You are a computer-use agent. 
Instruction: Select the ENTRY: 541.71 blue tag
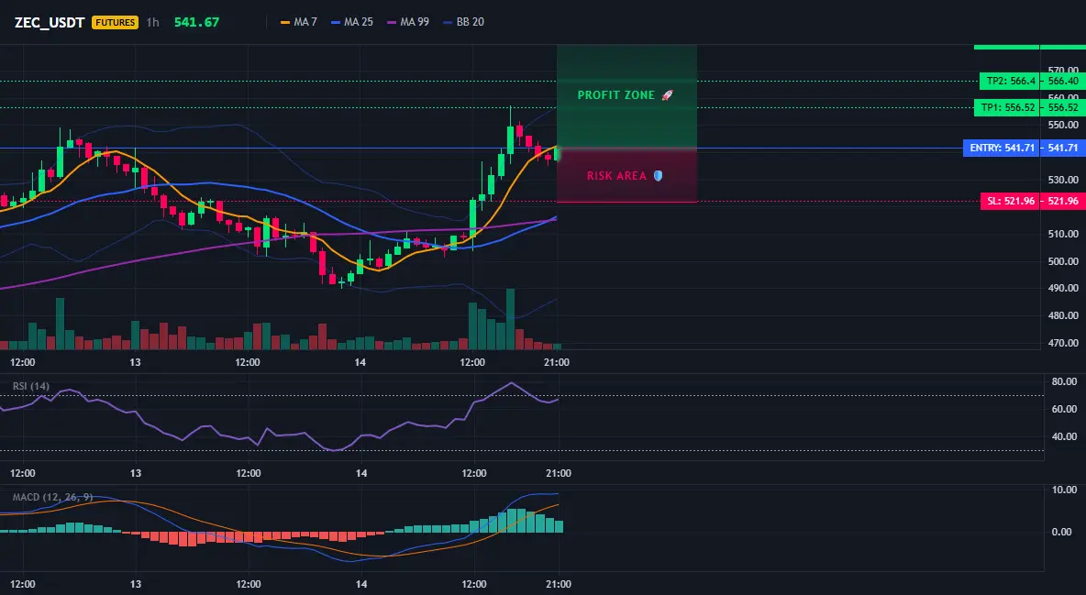coord(1002,149)
